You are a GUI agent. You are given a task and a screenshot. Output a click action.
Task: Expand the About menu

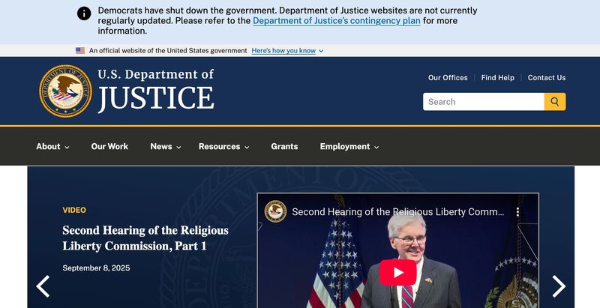click(x=52, y=146)
